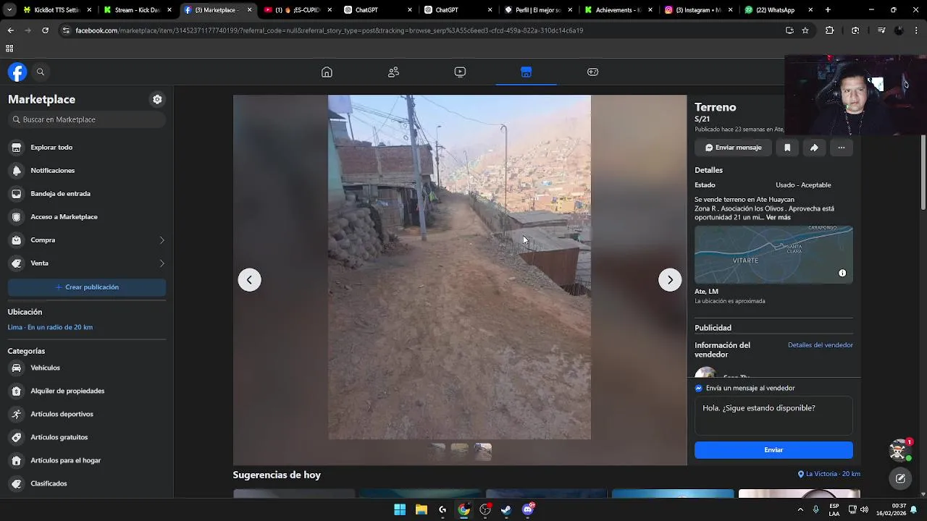Switch to the Instagram browser tab
This screenshot has height=521, width=927.
[x=699, y=10]
